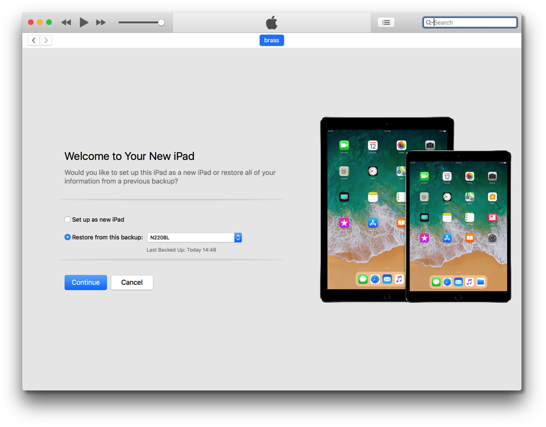Click the Cancel button

click(132, 282)
